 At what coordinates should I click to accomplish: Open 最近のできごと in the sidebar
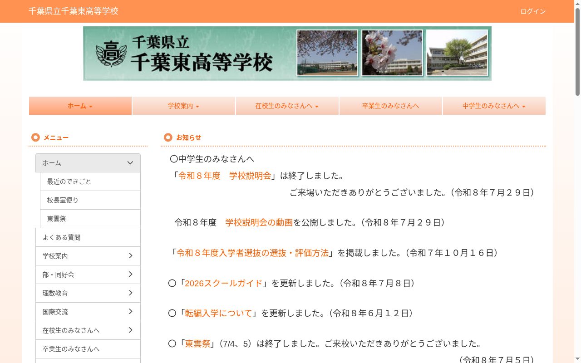pos(90,181)
